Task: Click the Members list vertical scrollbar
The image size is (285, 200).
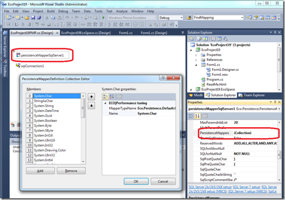Action: tap(83, 129)
